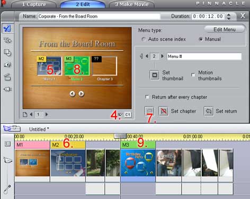Click the timeline scrubber handle
Image resolution: width=250 pixels, height=199 pixels.
click(120, 136)
